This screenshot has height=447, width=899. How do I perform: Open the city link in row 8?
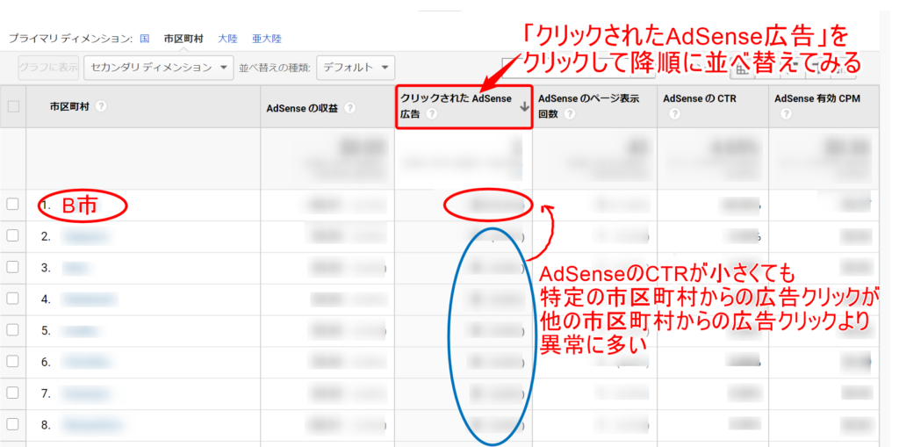click(x=92, y=425)
